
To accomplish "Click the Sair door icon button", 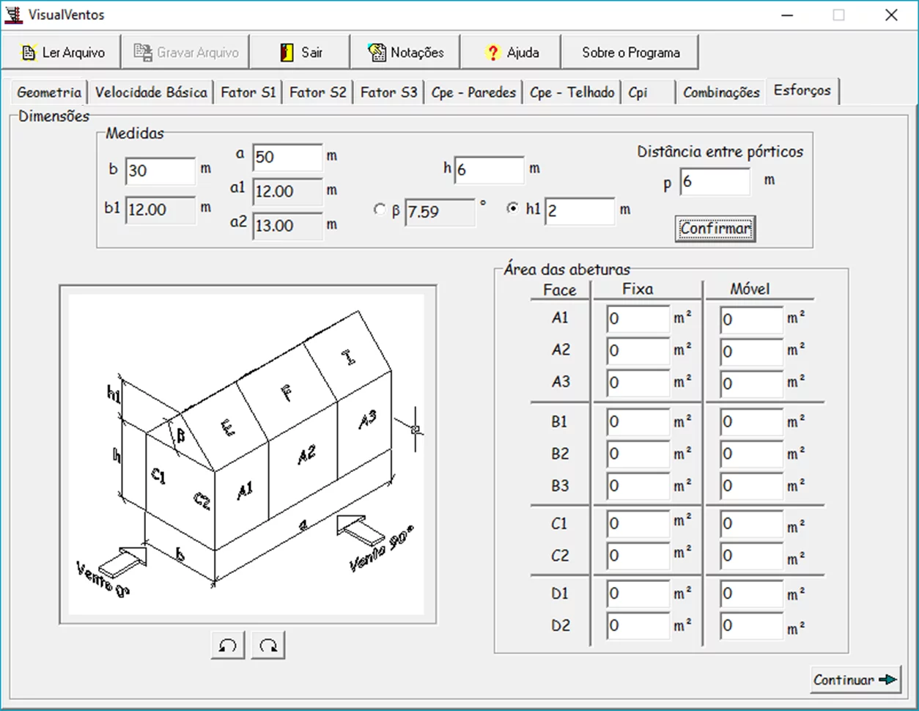I will pyautogui.click(x=299, y=53).
